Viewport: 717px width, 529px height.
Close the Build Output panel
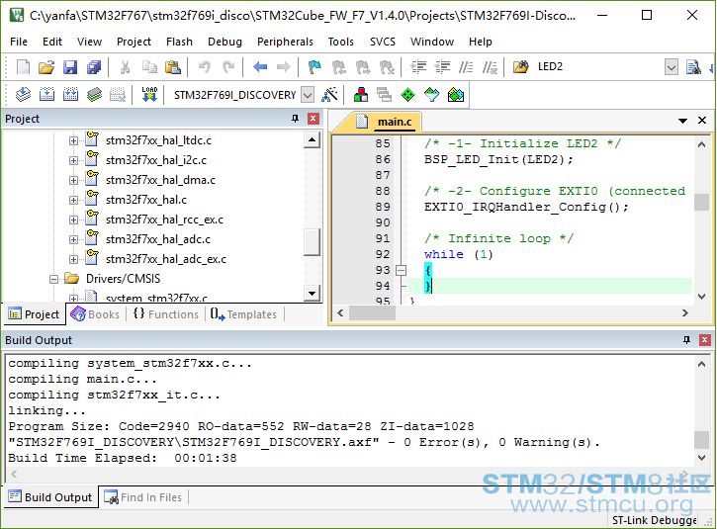click(x=705, y=340)
